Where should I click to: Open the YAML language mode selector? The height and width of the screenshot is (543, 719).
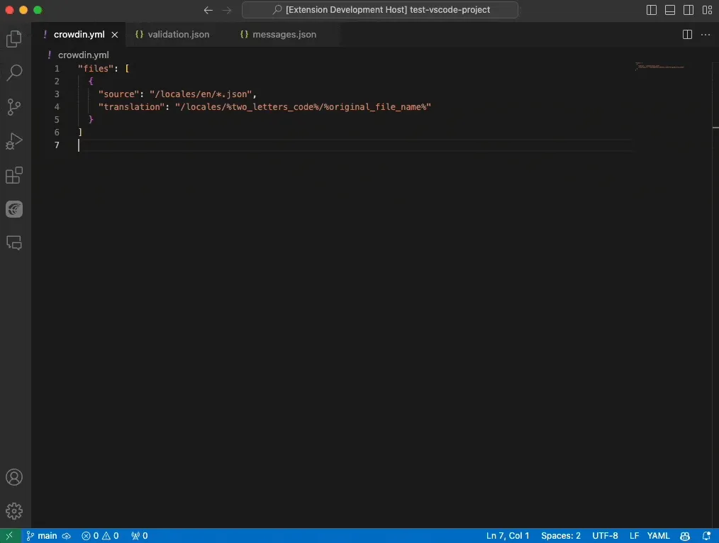click(x=659, y=535)
